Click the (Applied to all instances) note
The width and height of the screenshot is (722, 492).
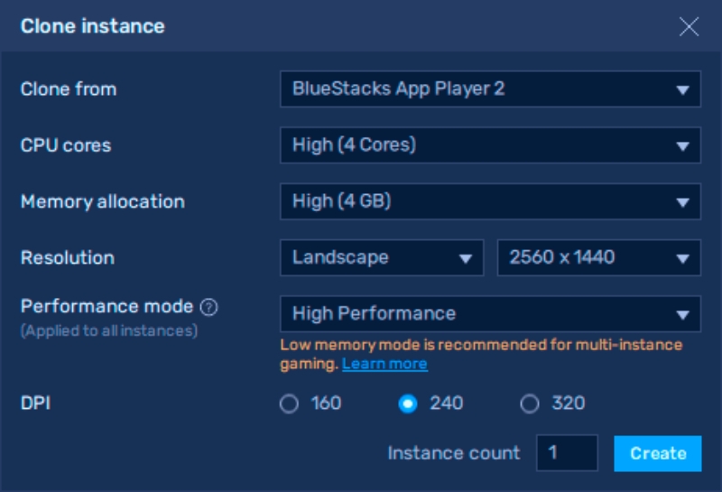(109, 330)
